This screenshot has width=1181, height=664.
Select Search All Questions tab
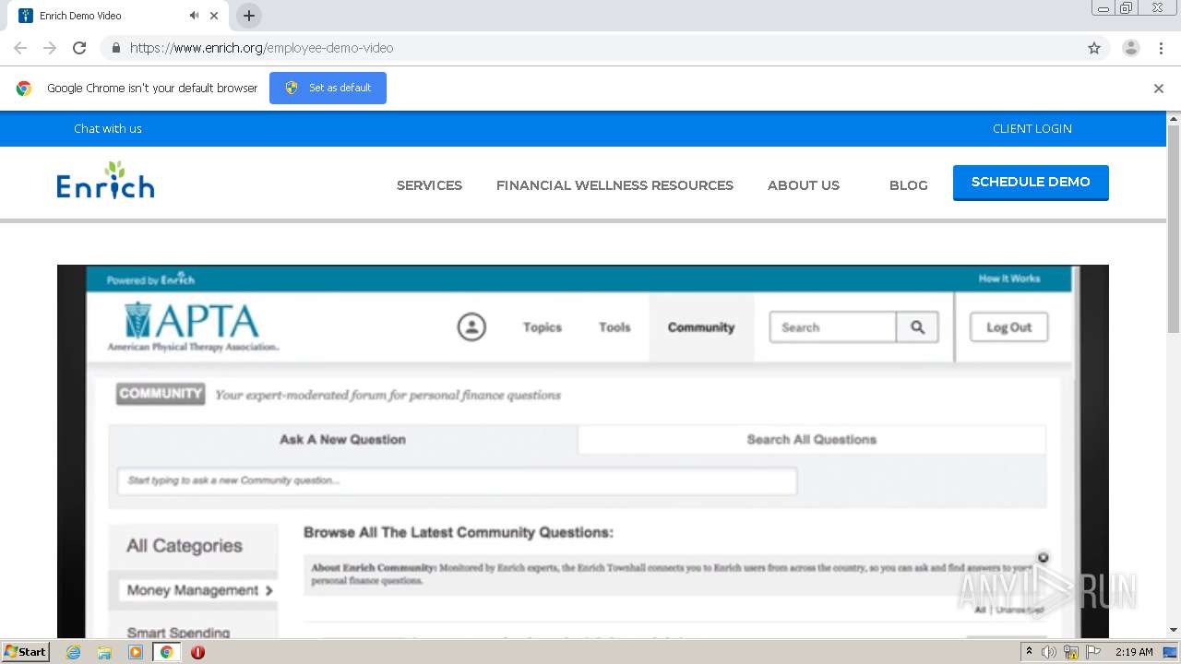pyautogui.click(x=812, y=439)
